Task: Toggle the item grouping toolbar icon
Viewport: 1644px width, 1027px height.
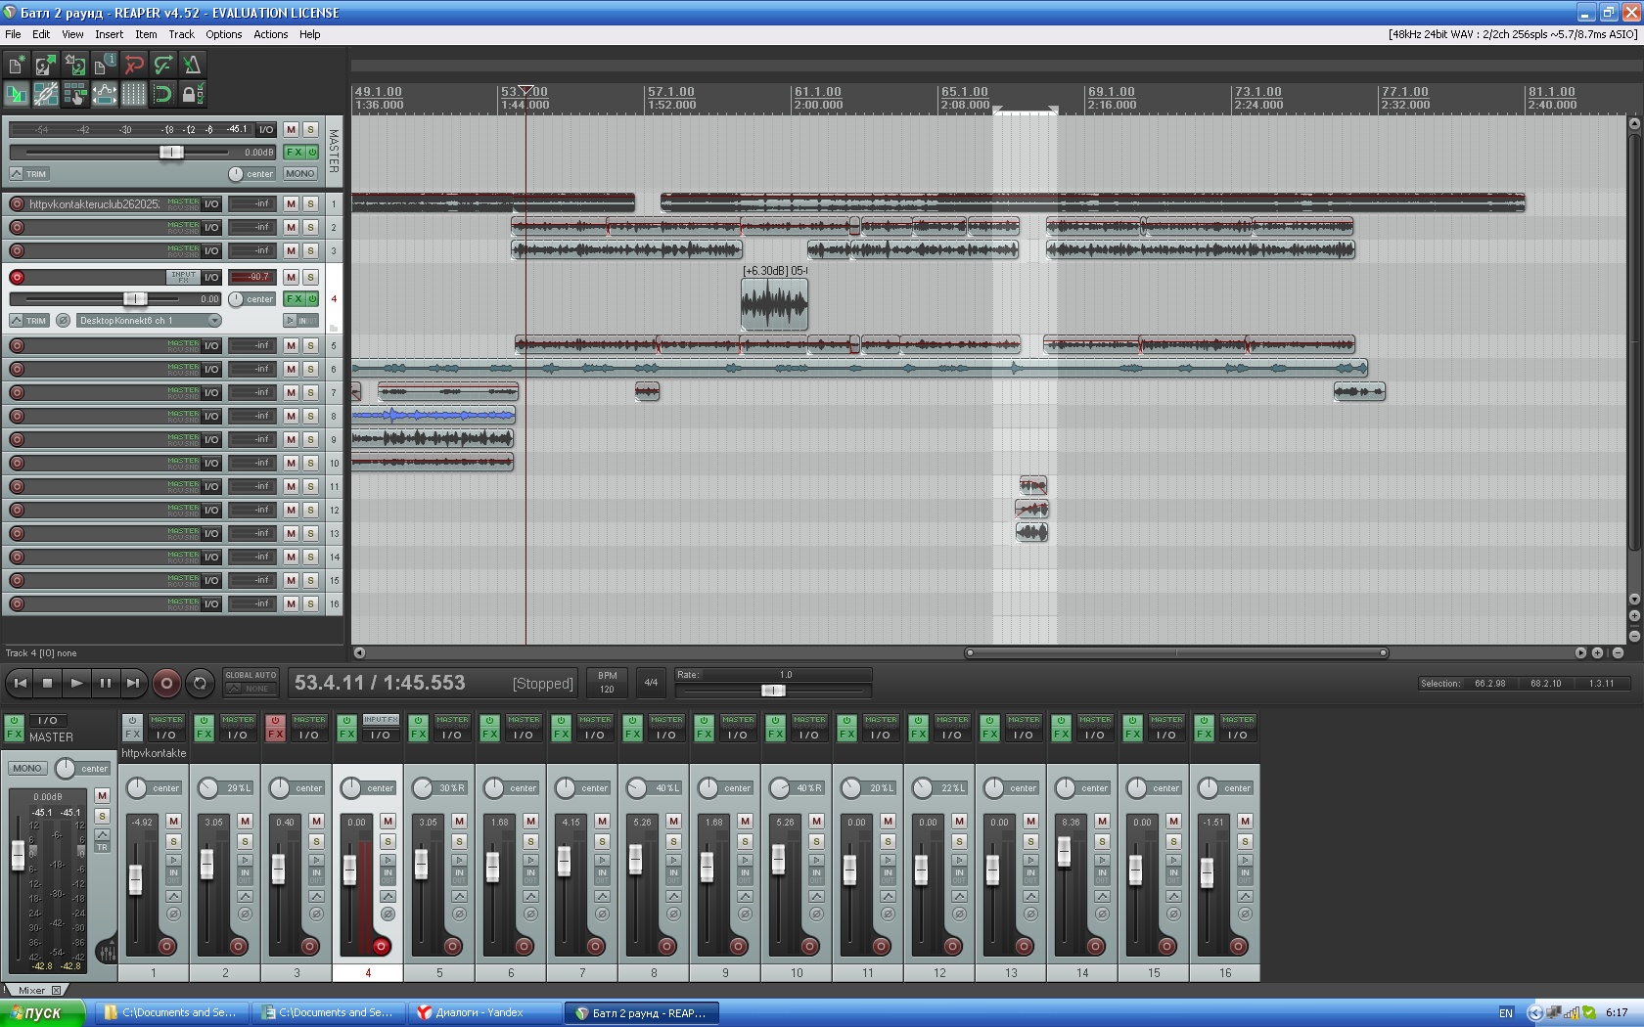Action: tap(46, 95)
